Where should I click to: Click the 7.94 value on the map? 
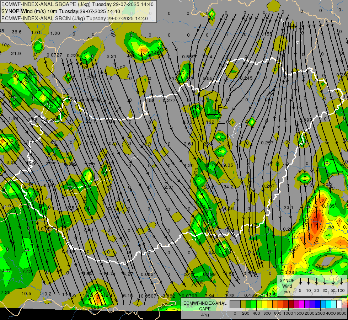[x=210, y=296]
